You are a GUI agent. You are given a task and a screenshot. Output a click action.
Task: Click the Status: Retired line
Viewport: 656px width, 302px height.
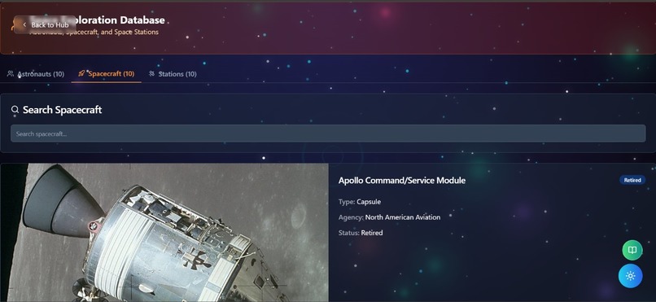361,233
